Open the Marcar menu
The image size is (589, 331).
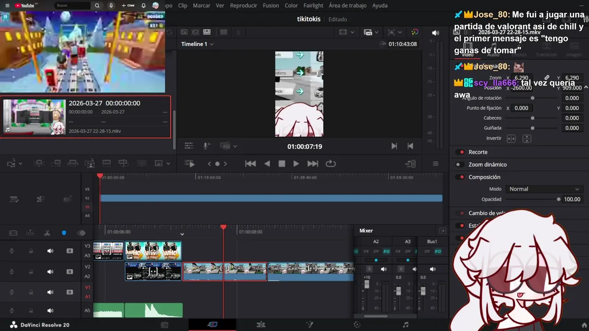click(202, 6)
